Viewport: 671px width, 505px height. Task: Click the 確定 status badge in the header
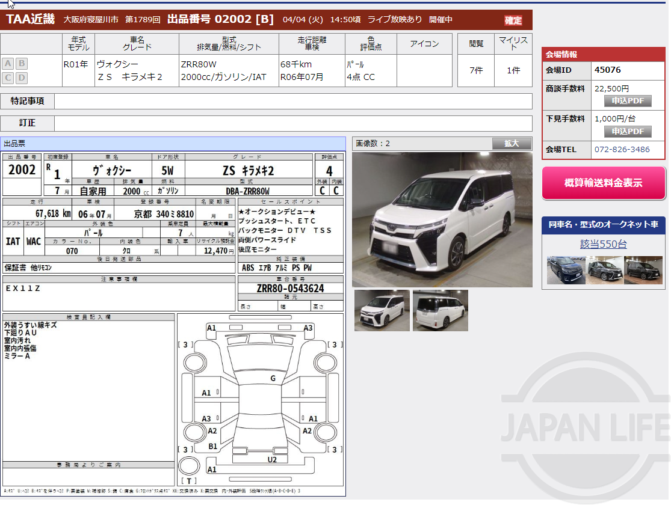click(513, 19)
